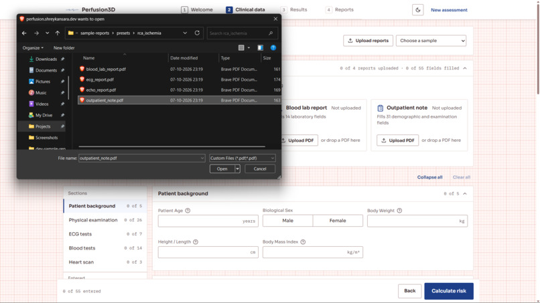Go back in the file dialog

pos(24,33)
